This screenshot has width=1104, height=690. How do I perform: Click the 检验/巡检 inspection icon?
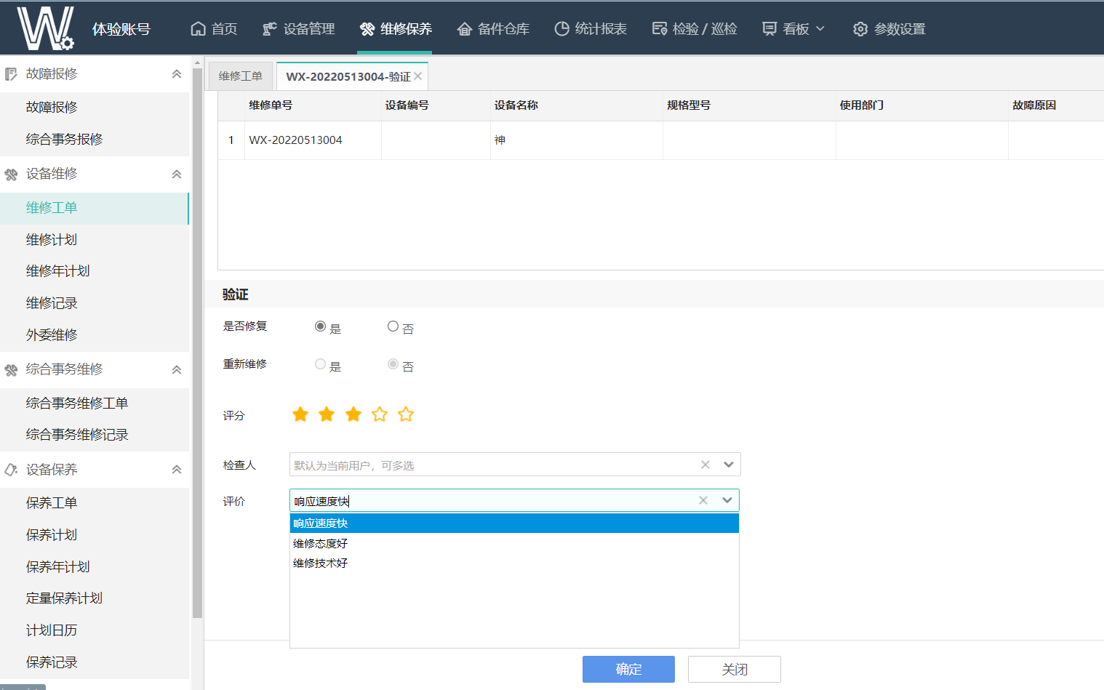point(660,29)
